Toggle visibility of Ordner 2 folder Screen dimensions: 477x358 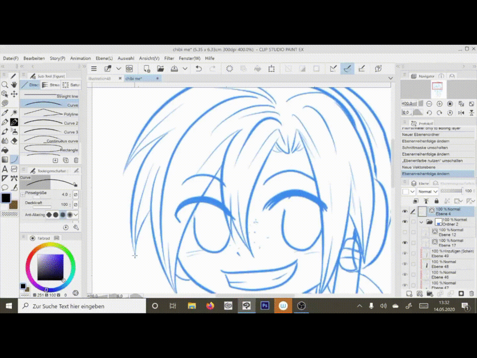point(404,222)
